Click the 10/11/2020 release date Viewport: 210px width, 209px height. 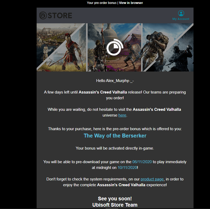(x=127, y=168)
